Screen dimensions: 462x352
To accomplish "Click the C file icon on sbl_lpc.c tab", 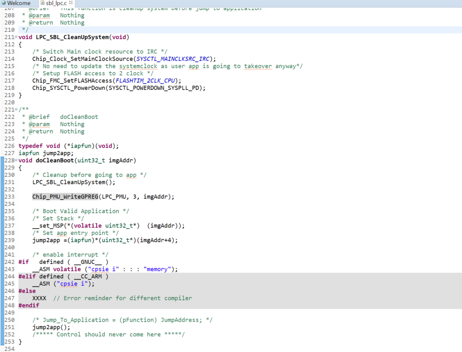I will pos(43,3).
